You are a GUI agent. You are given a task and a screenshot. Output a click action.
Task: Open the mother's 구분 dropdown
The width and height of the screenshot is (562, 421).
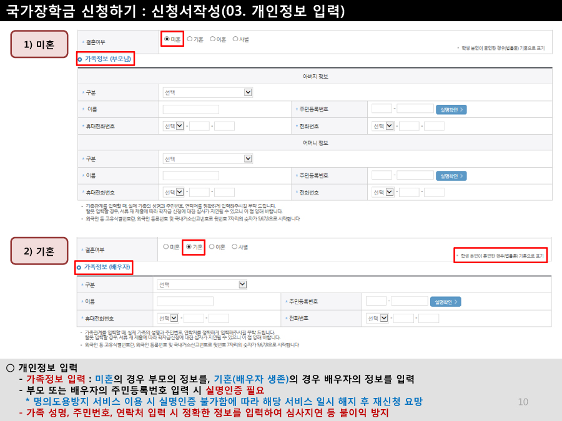point(207,158)
